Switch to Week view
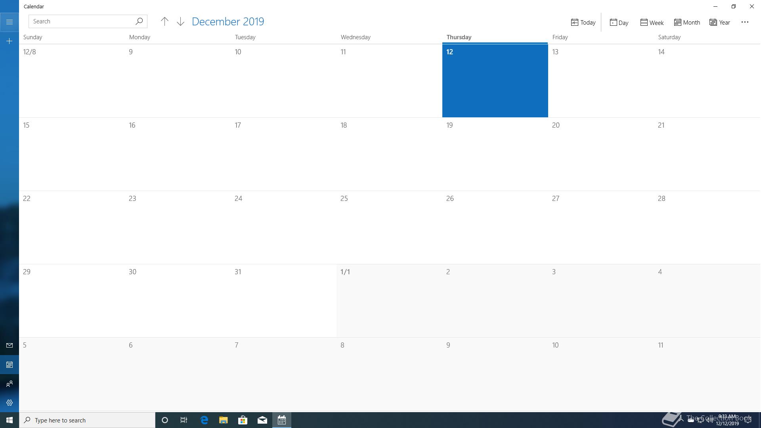This screenshot has height=428, width=761. (652, 23)
